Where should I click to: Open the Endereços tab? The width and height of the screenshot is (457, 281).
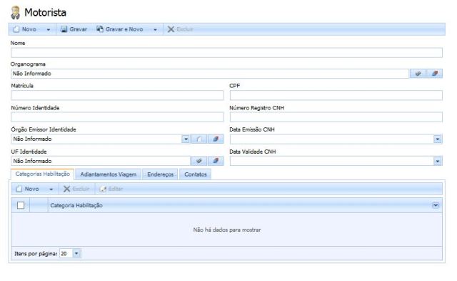point(160,174)
